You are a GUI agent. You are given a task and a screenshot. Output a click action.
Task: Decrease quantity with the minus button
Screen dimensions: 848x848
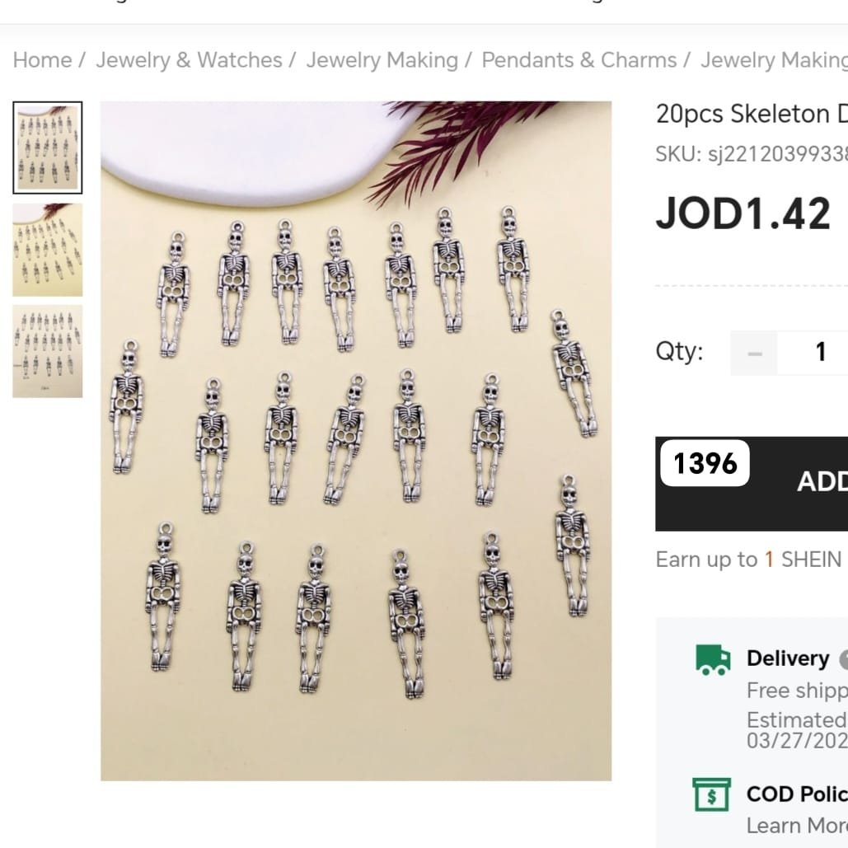pyautogui.click(x=754, y=353)
